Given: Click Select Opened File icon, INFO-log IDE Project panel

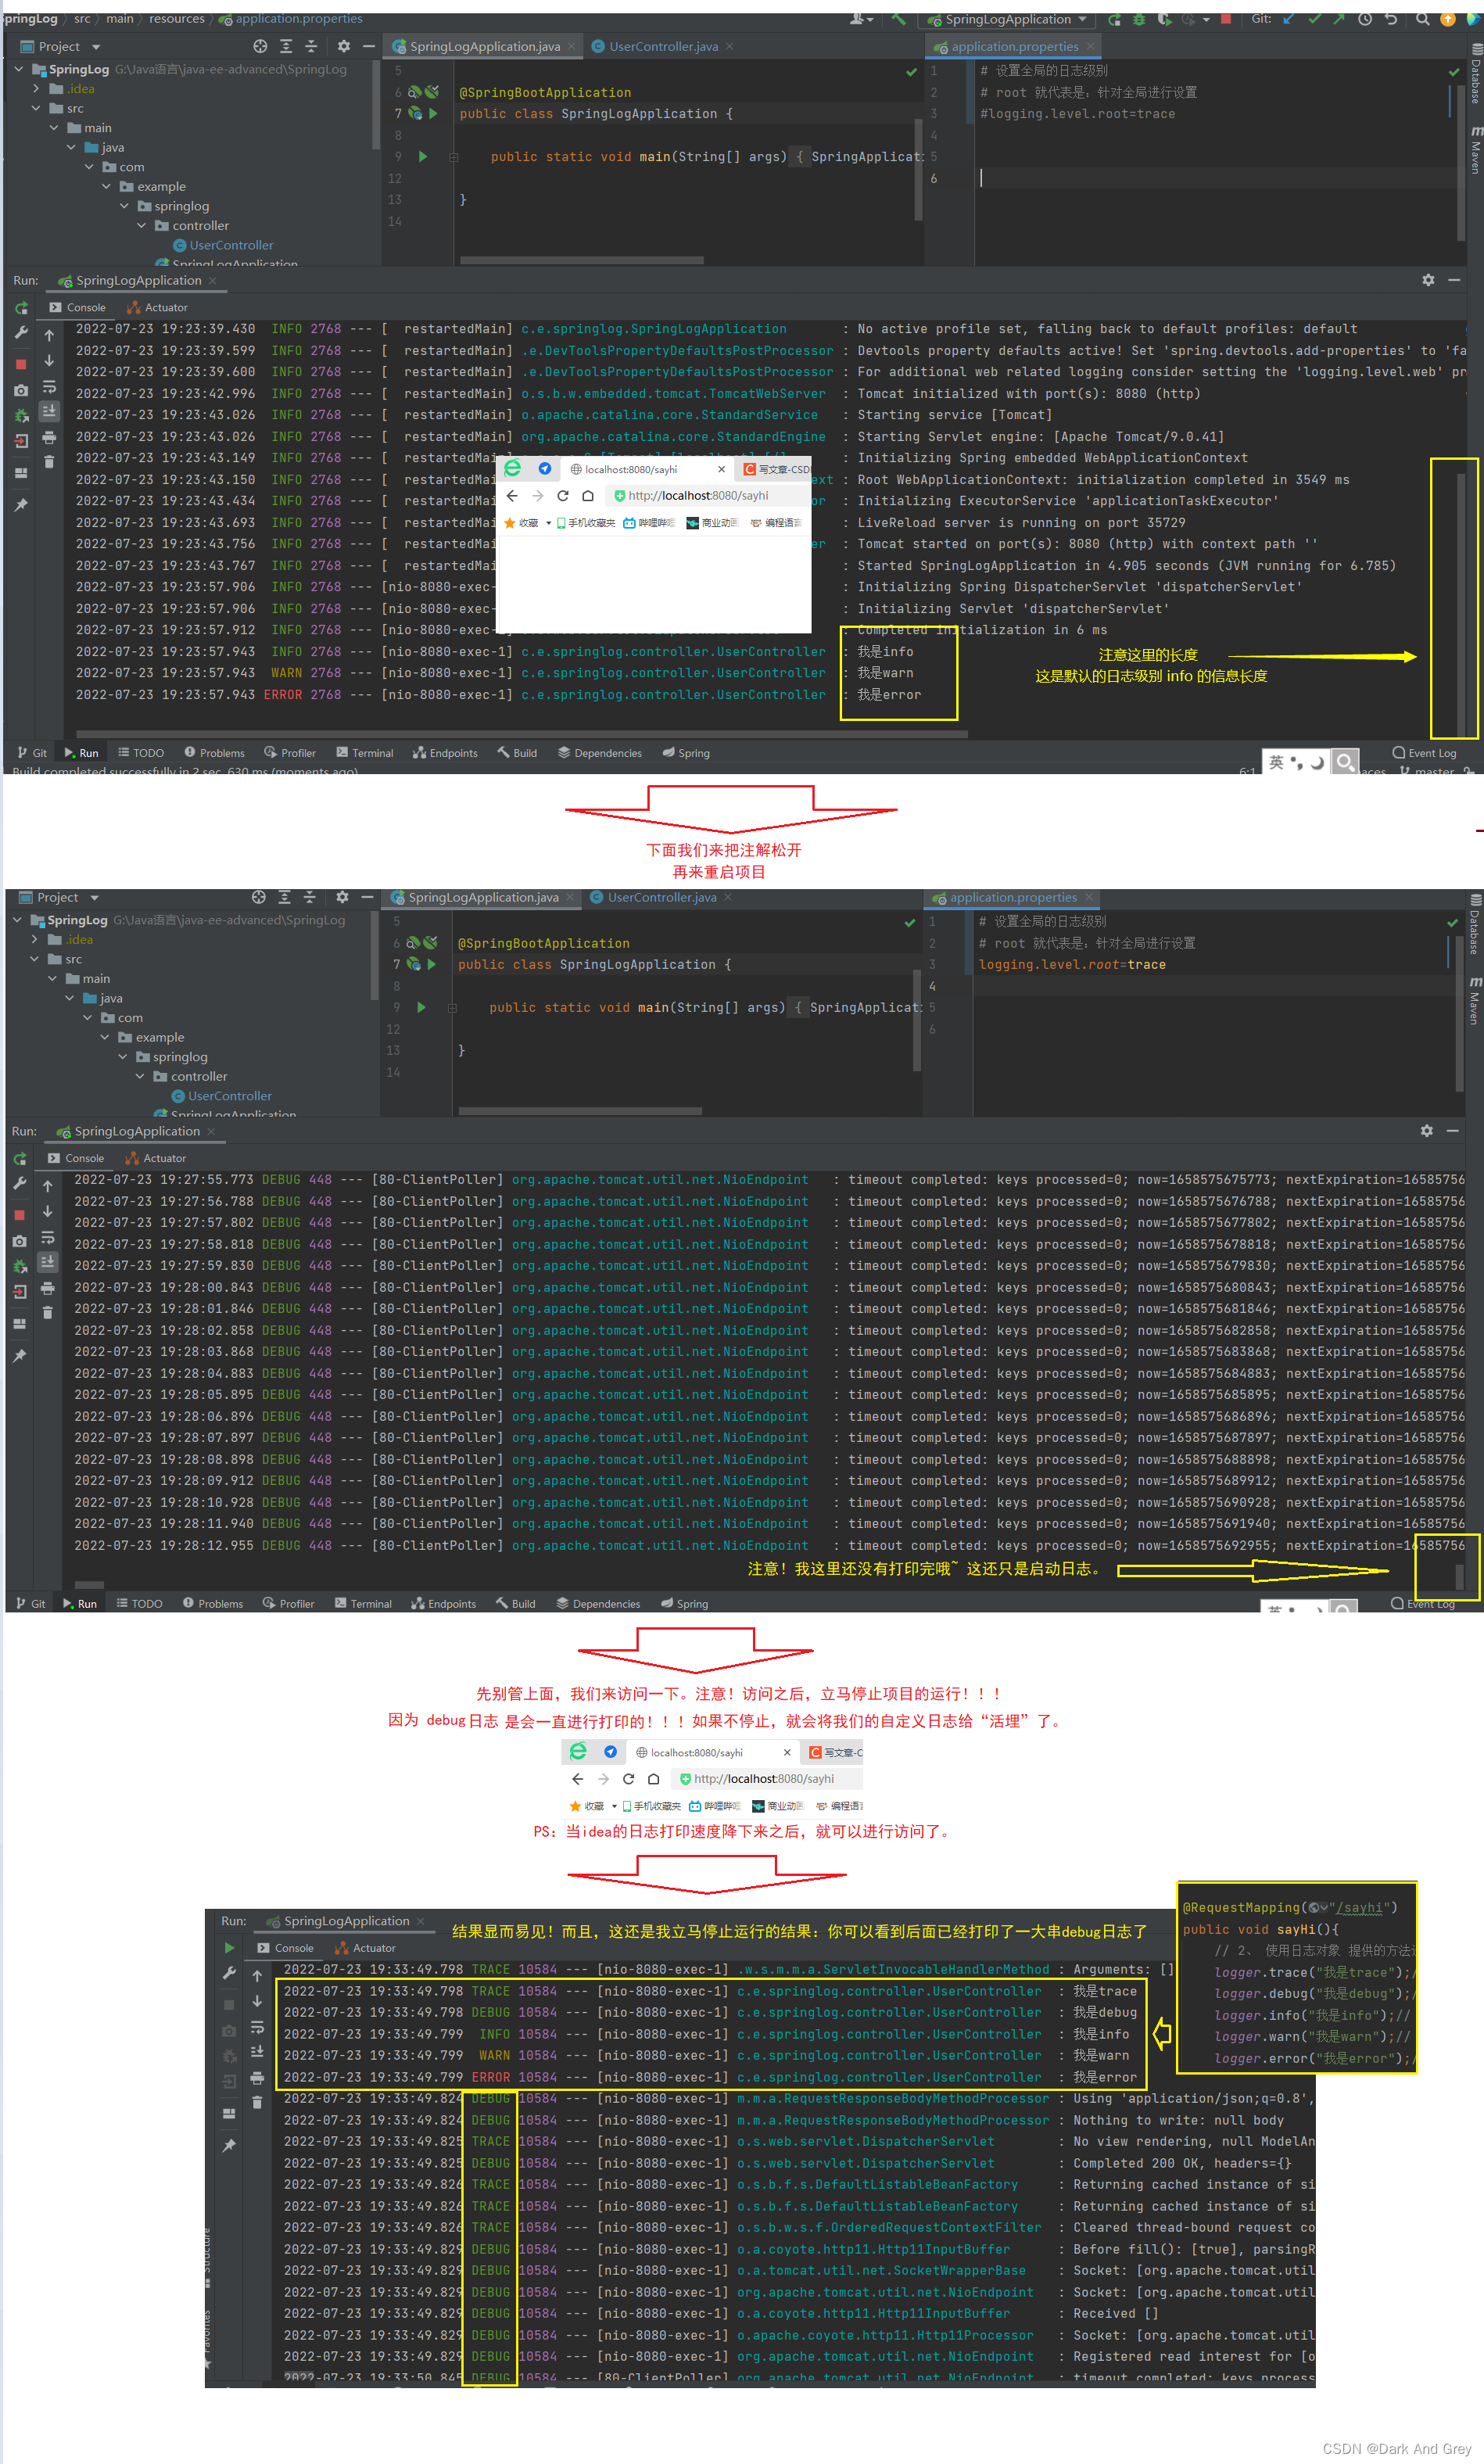Looking at the screenshot, I should (260, 46).
